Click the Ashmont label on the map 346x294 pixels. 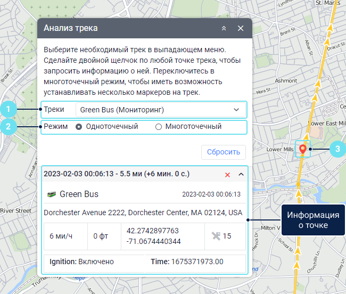point(286,81)
